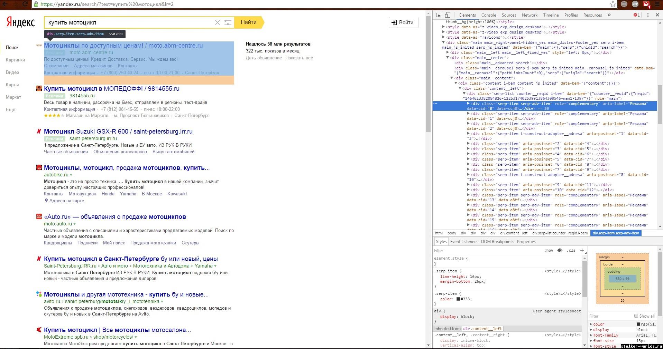Open the Gmail checker extension icon
663x349 pixels.
[x=647, y=4]
